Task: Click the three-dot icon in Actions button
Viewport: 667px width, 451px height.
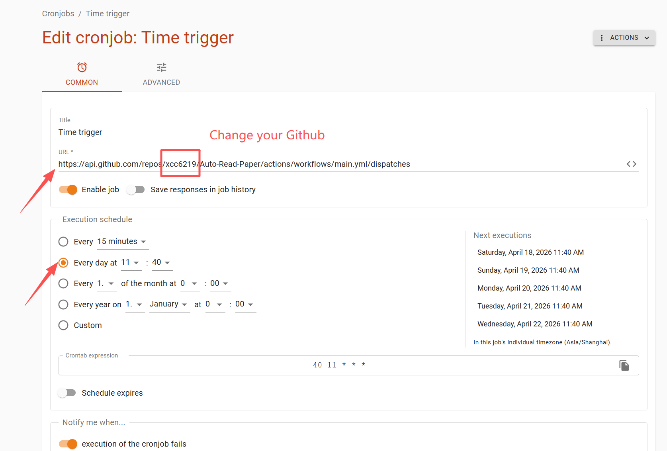Action: tap(601, 38)
